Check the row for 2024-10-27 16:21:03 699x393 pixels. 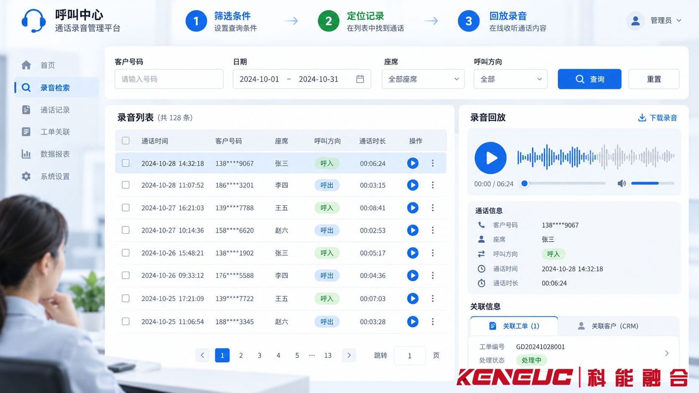pos(125,208)
